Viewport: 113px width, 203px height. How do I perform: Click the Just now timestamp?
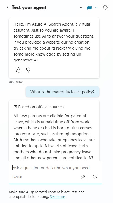click(x=15, y=82)
